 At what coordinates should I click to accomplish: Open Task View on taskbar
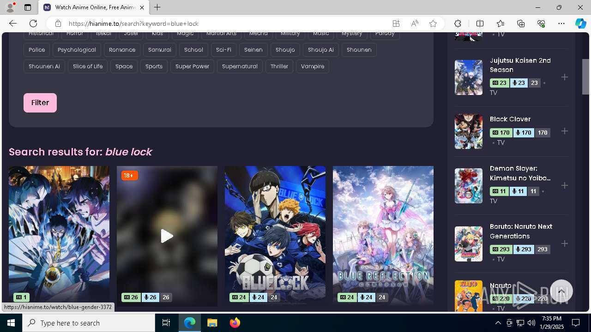pos(166,323)
